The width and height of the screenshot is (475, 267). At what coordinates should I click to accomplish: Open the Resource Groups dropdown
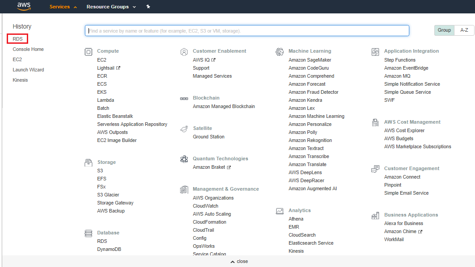111,7
